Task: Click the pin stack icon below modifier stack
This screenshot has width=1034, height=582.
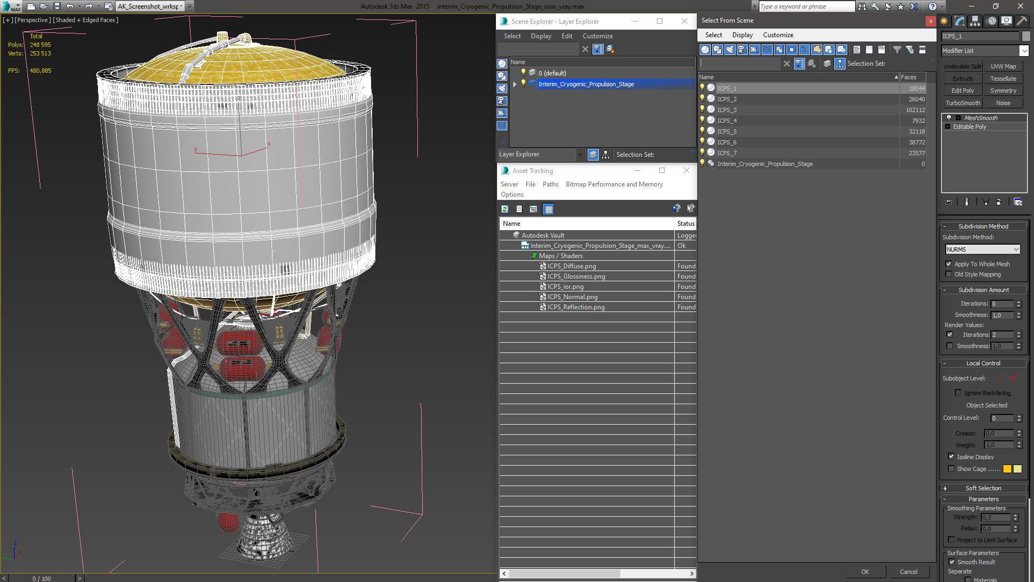Action: click(948, 202)
